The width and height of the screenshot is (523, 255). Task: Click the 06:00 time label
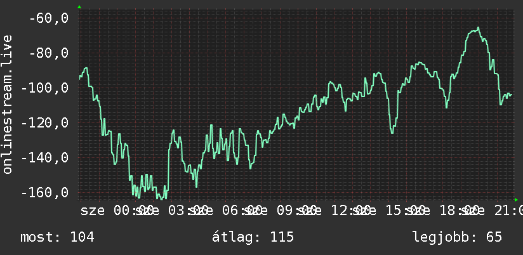pyautogui.click(x=243, y=211)
